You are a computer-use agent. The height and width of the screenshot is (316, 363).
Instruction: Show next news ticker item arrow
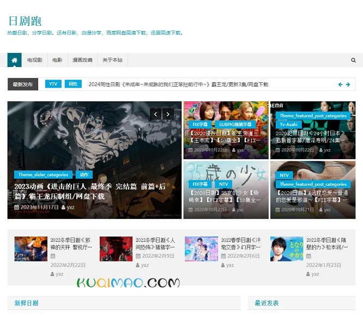point(348,84)
